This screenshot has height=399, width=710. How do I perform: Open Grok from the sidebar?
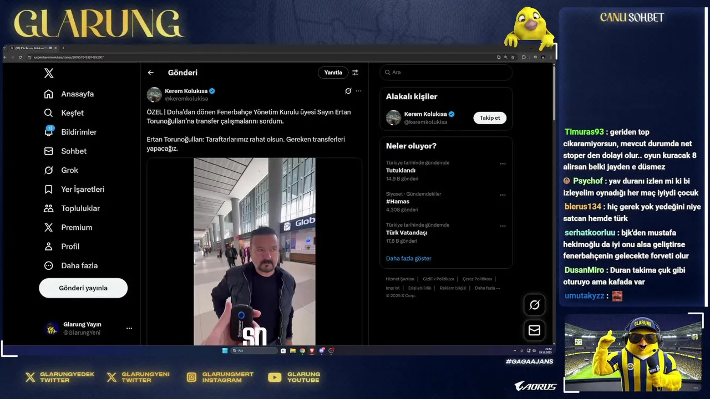click(x=62, y=170)
